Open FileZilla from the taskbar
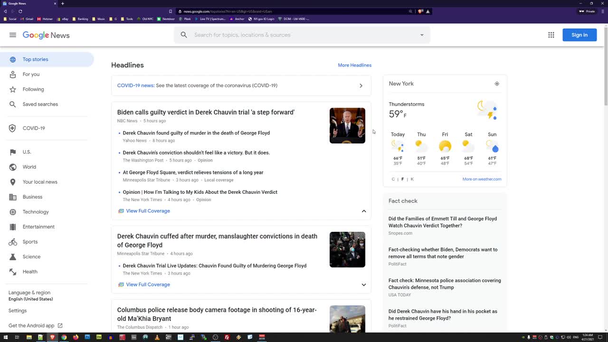The image size is (608, 342). [227, 337]
